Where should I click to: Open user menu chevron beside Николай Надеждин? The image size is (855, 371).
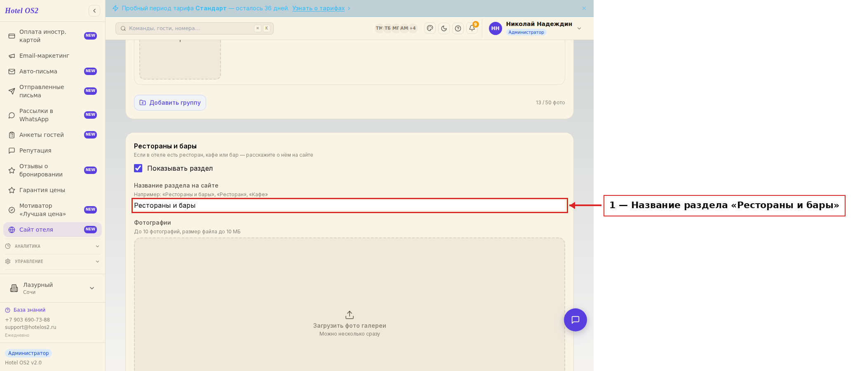579,28
